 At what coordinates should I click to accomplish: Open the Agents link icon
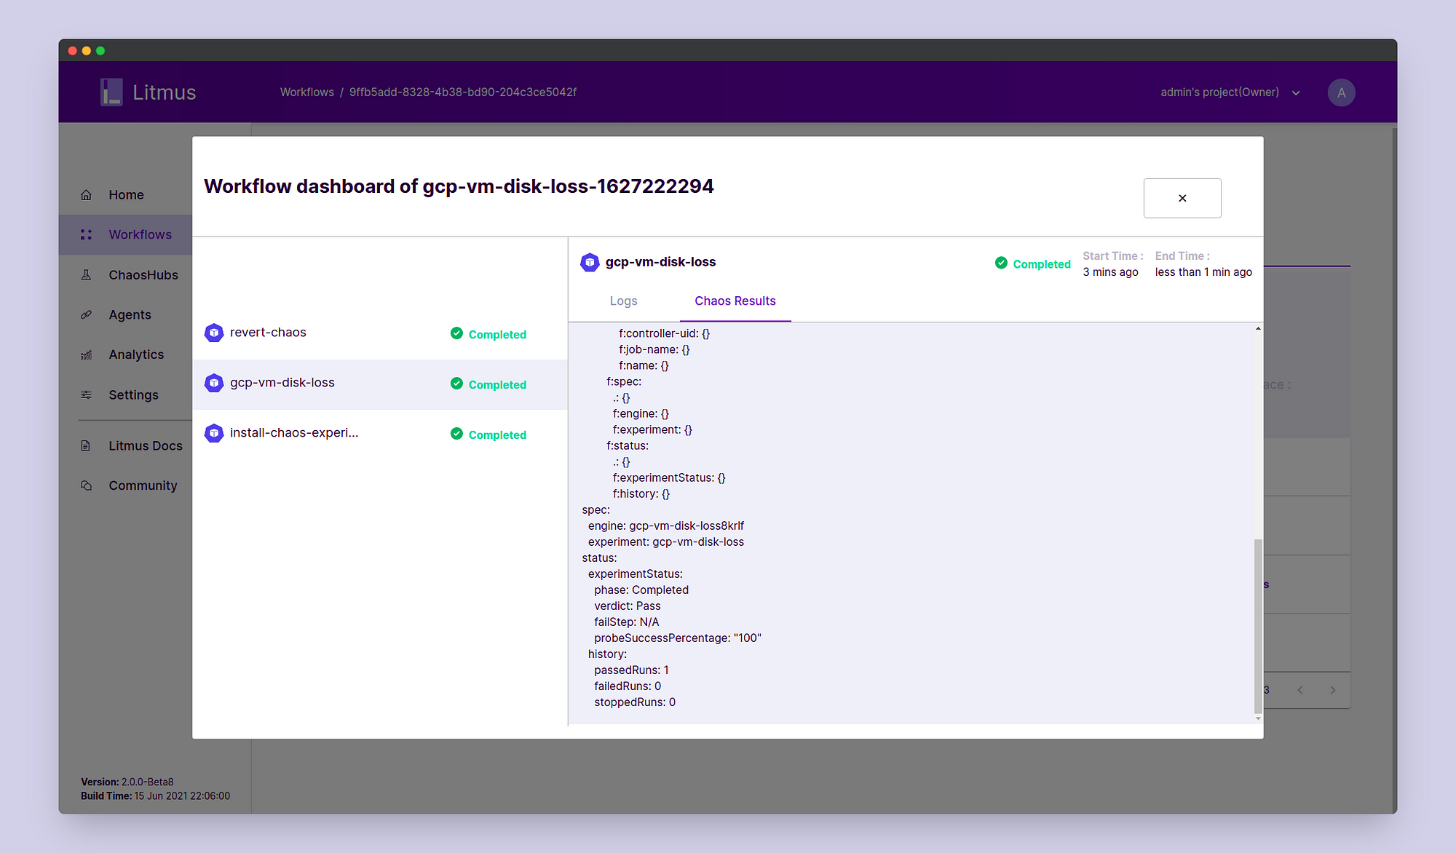tap(86, 314)
